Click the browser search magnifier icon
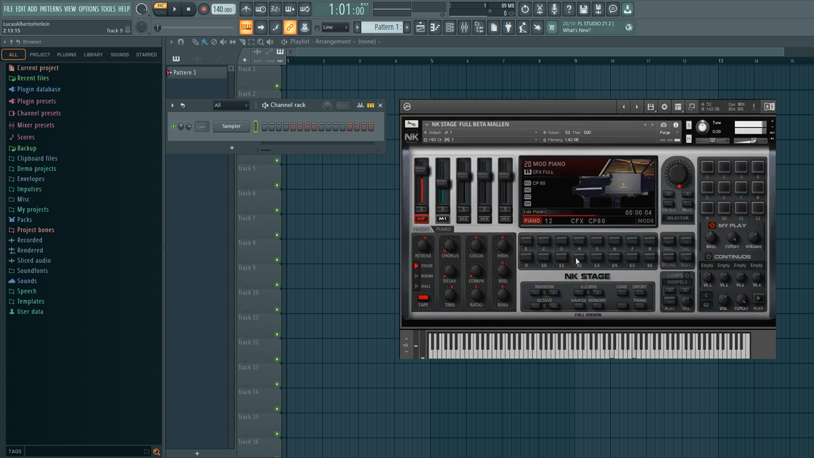The image size is (814, 458). [157, 452]
